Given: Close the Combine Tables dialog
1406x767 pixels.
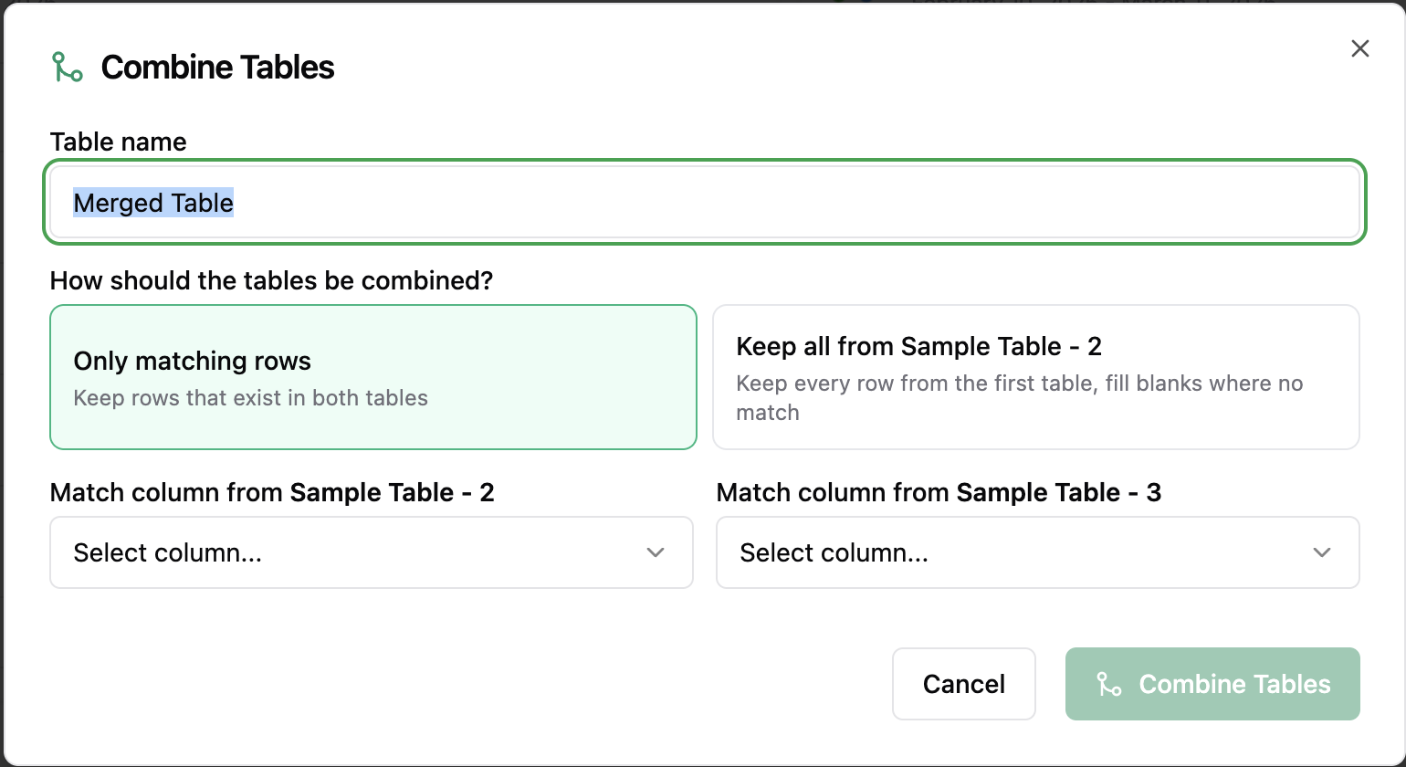Looking at the screenshot, I should (1359, 49).
